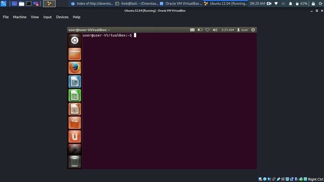Screen dimensions: 324x182
Task: Switch to the 'Index of http://downlo...' browser window
Action: coord(92,4)
